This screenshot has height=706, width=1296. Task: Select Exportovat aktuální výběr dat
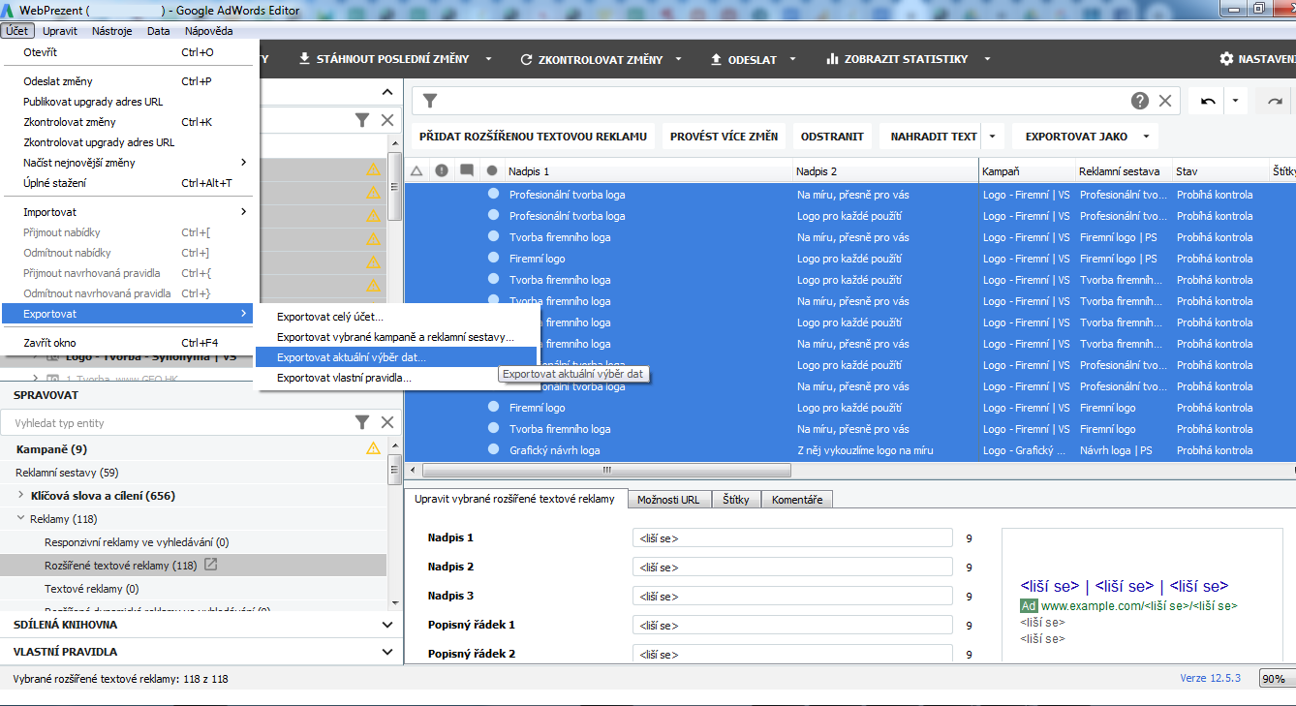pyautogui.click(x=397, y=357)
